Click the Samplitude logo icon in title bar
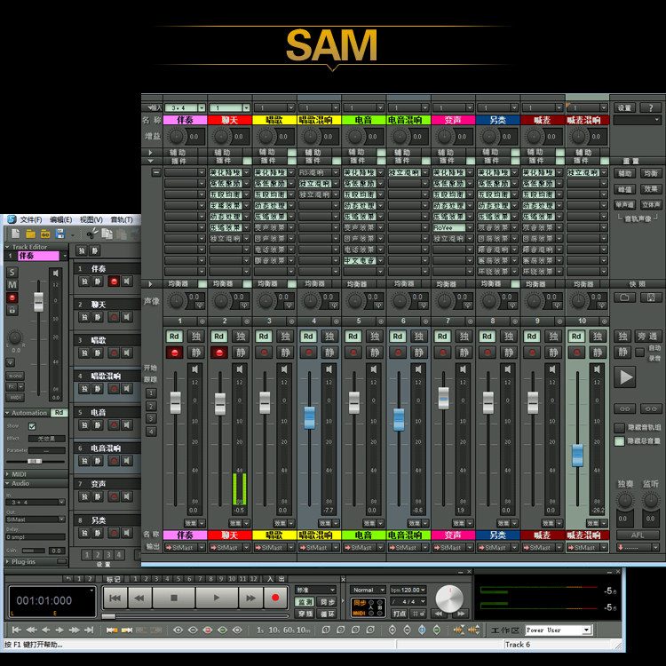This screenshot has height=666, width=666. [12, 219]
